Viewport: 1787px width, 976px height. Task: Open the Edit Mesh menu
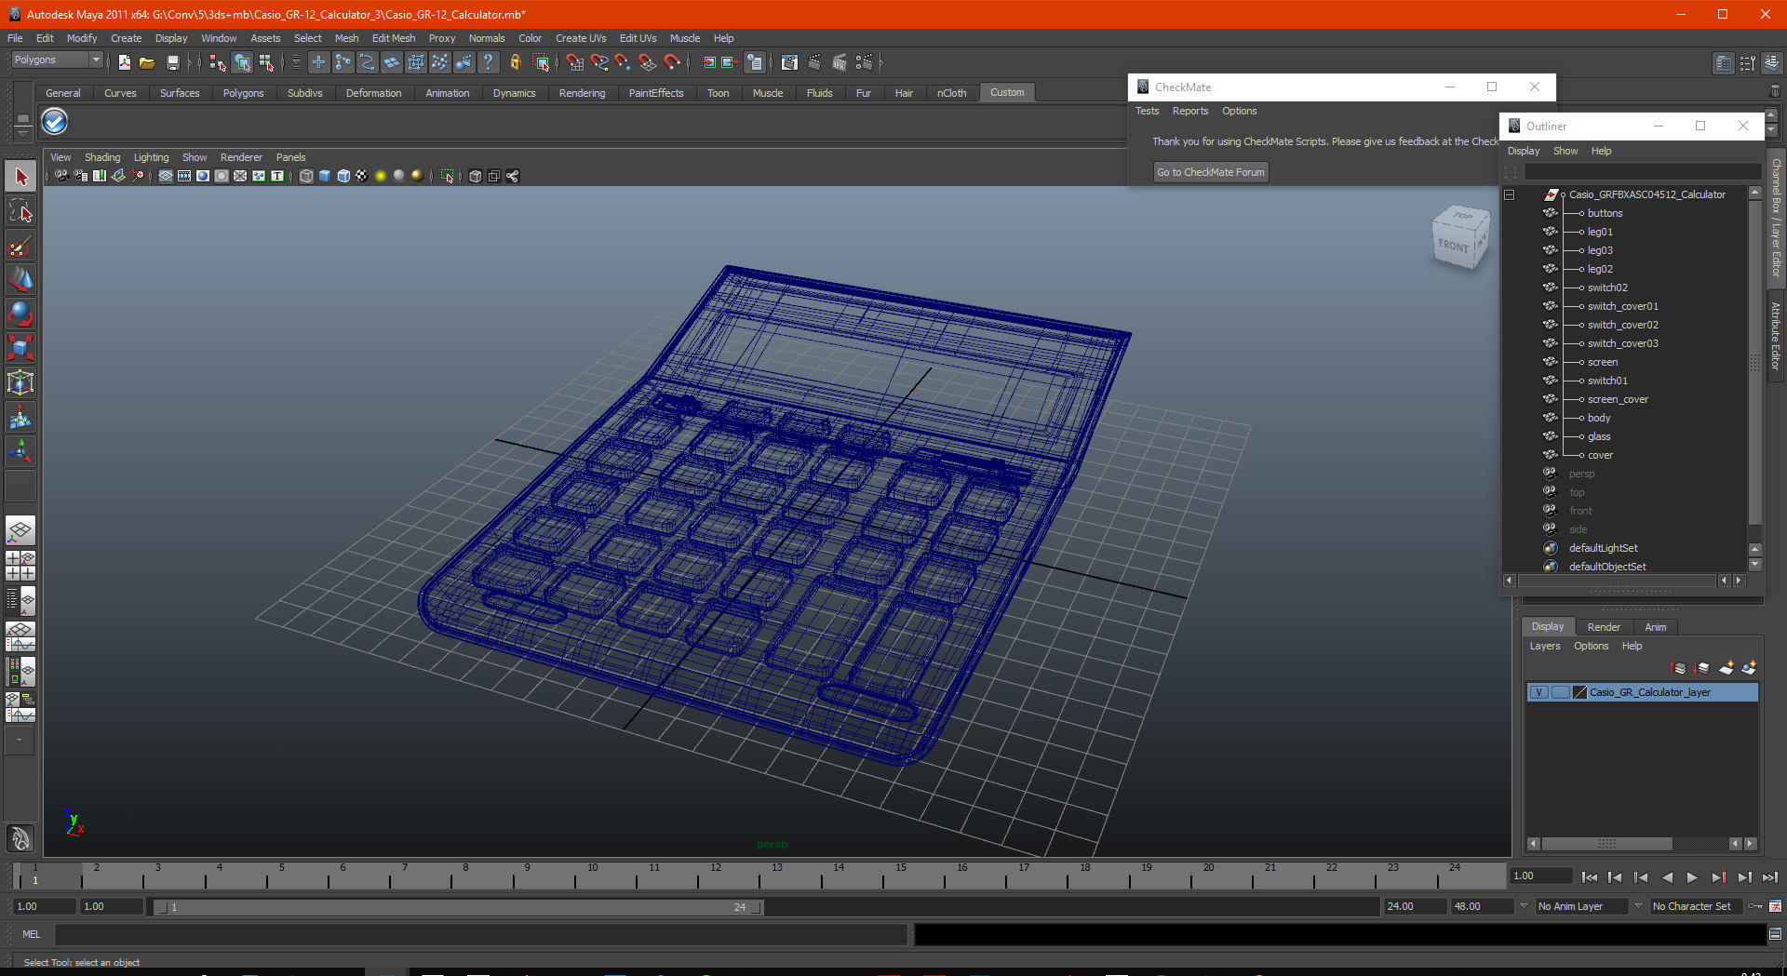(x=394, y=38)
